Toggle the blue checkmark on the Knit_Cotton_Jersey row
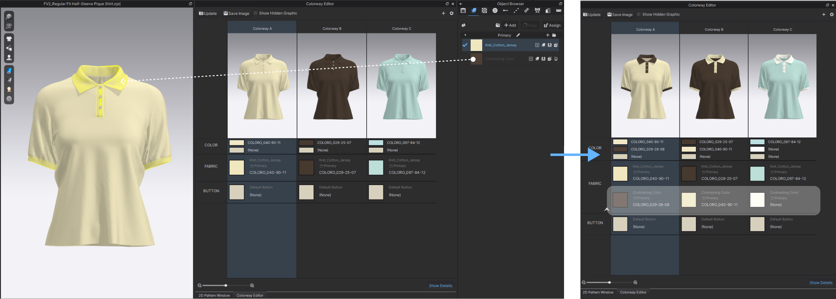The width and height of the screenshot is (836, 299). (465, 45)
